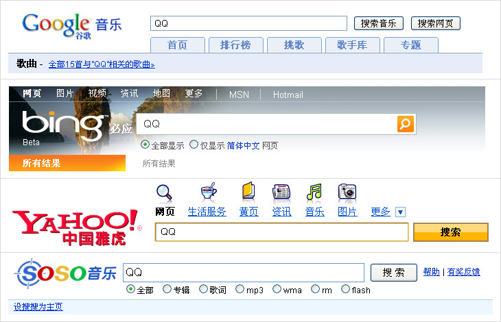
Task: Switch to Bing 资讯 tab
Action: click(130, 93)
